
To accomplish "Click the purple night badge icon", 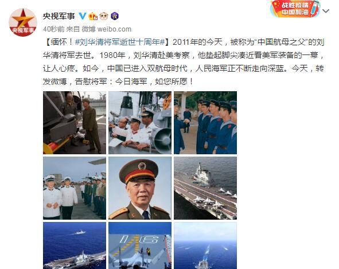I will pyautogui.click(x=115, y=16).
